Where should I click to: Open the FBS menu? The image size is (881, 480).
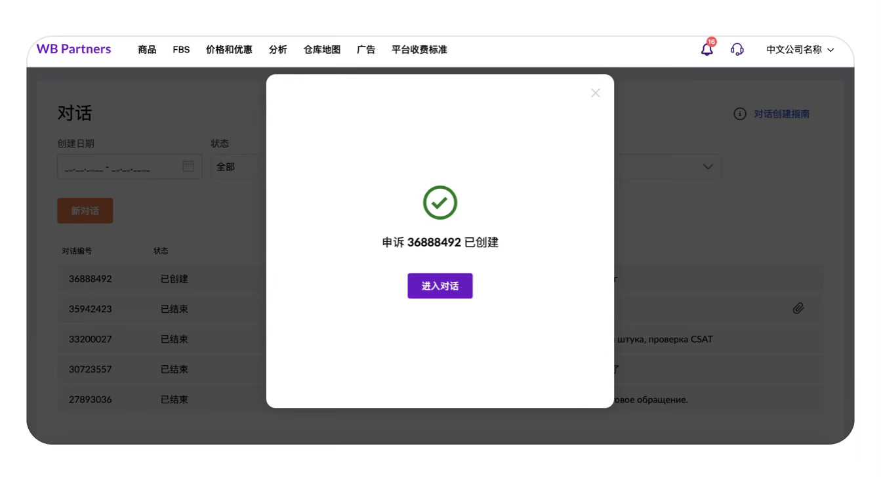(x=181, y=50)
